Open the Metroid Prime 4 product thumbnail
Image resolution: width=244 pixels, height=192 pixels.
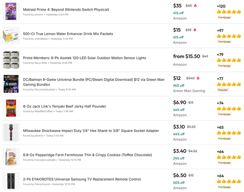11,11
